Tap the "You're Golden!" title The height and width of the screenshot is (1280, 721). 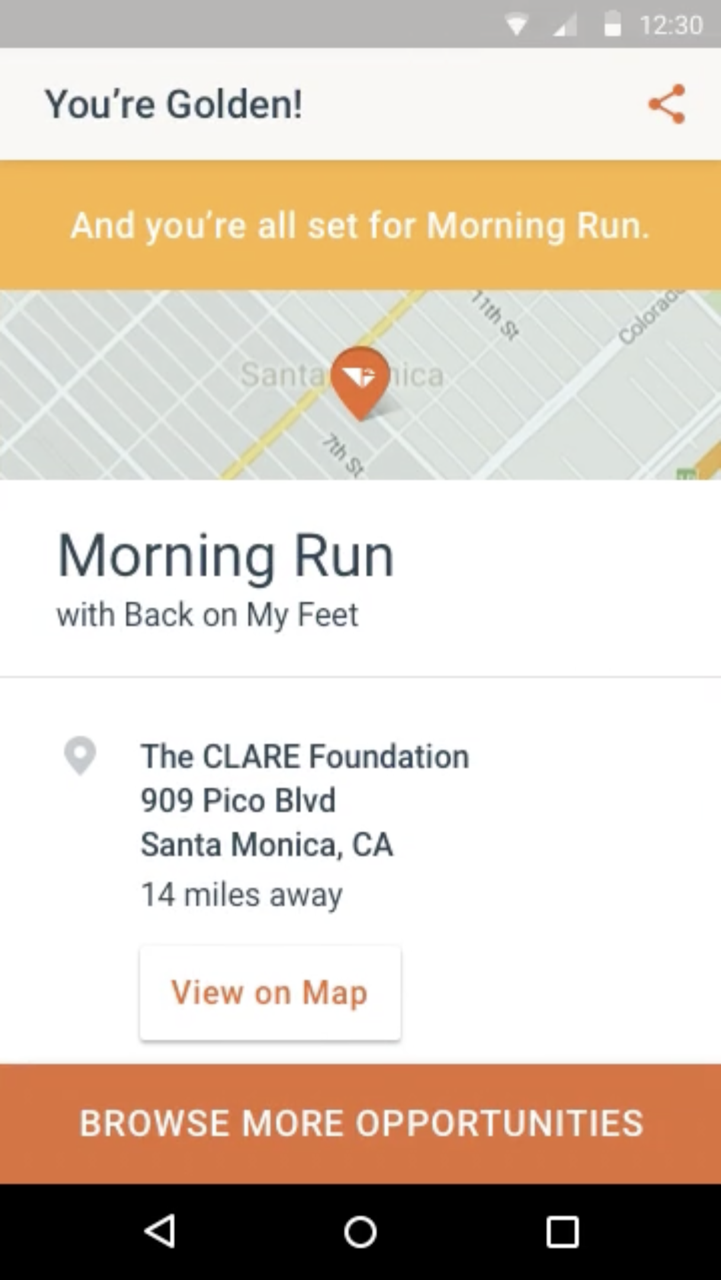click(174, 104)
